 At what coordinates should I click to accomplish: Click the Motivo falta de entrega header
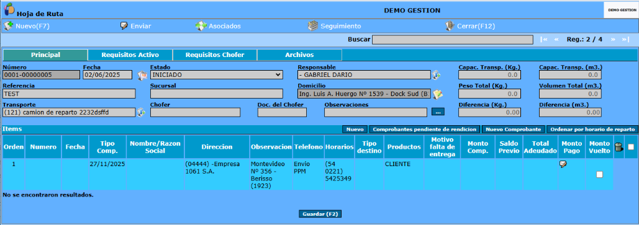click(442, 147)
